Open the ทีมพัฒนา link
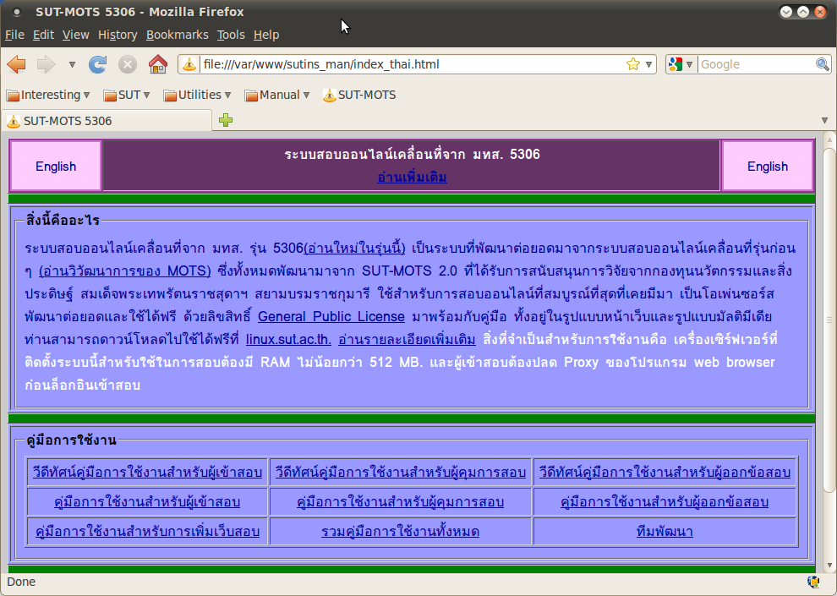The width and height of the screenshot is (837, 596). [665, 532]
